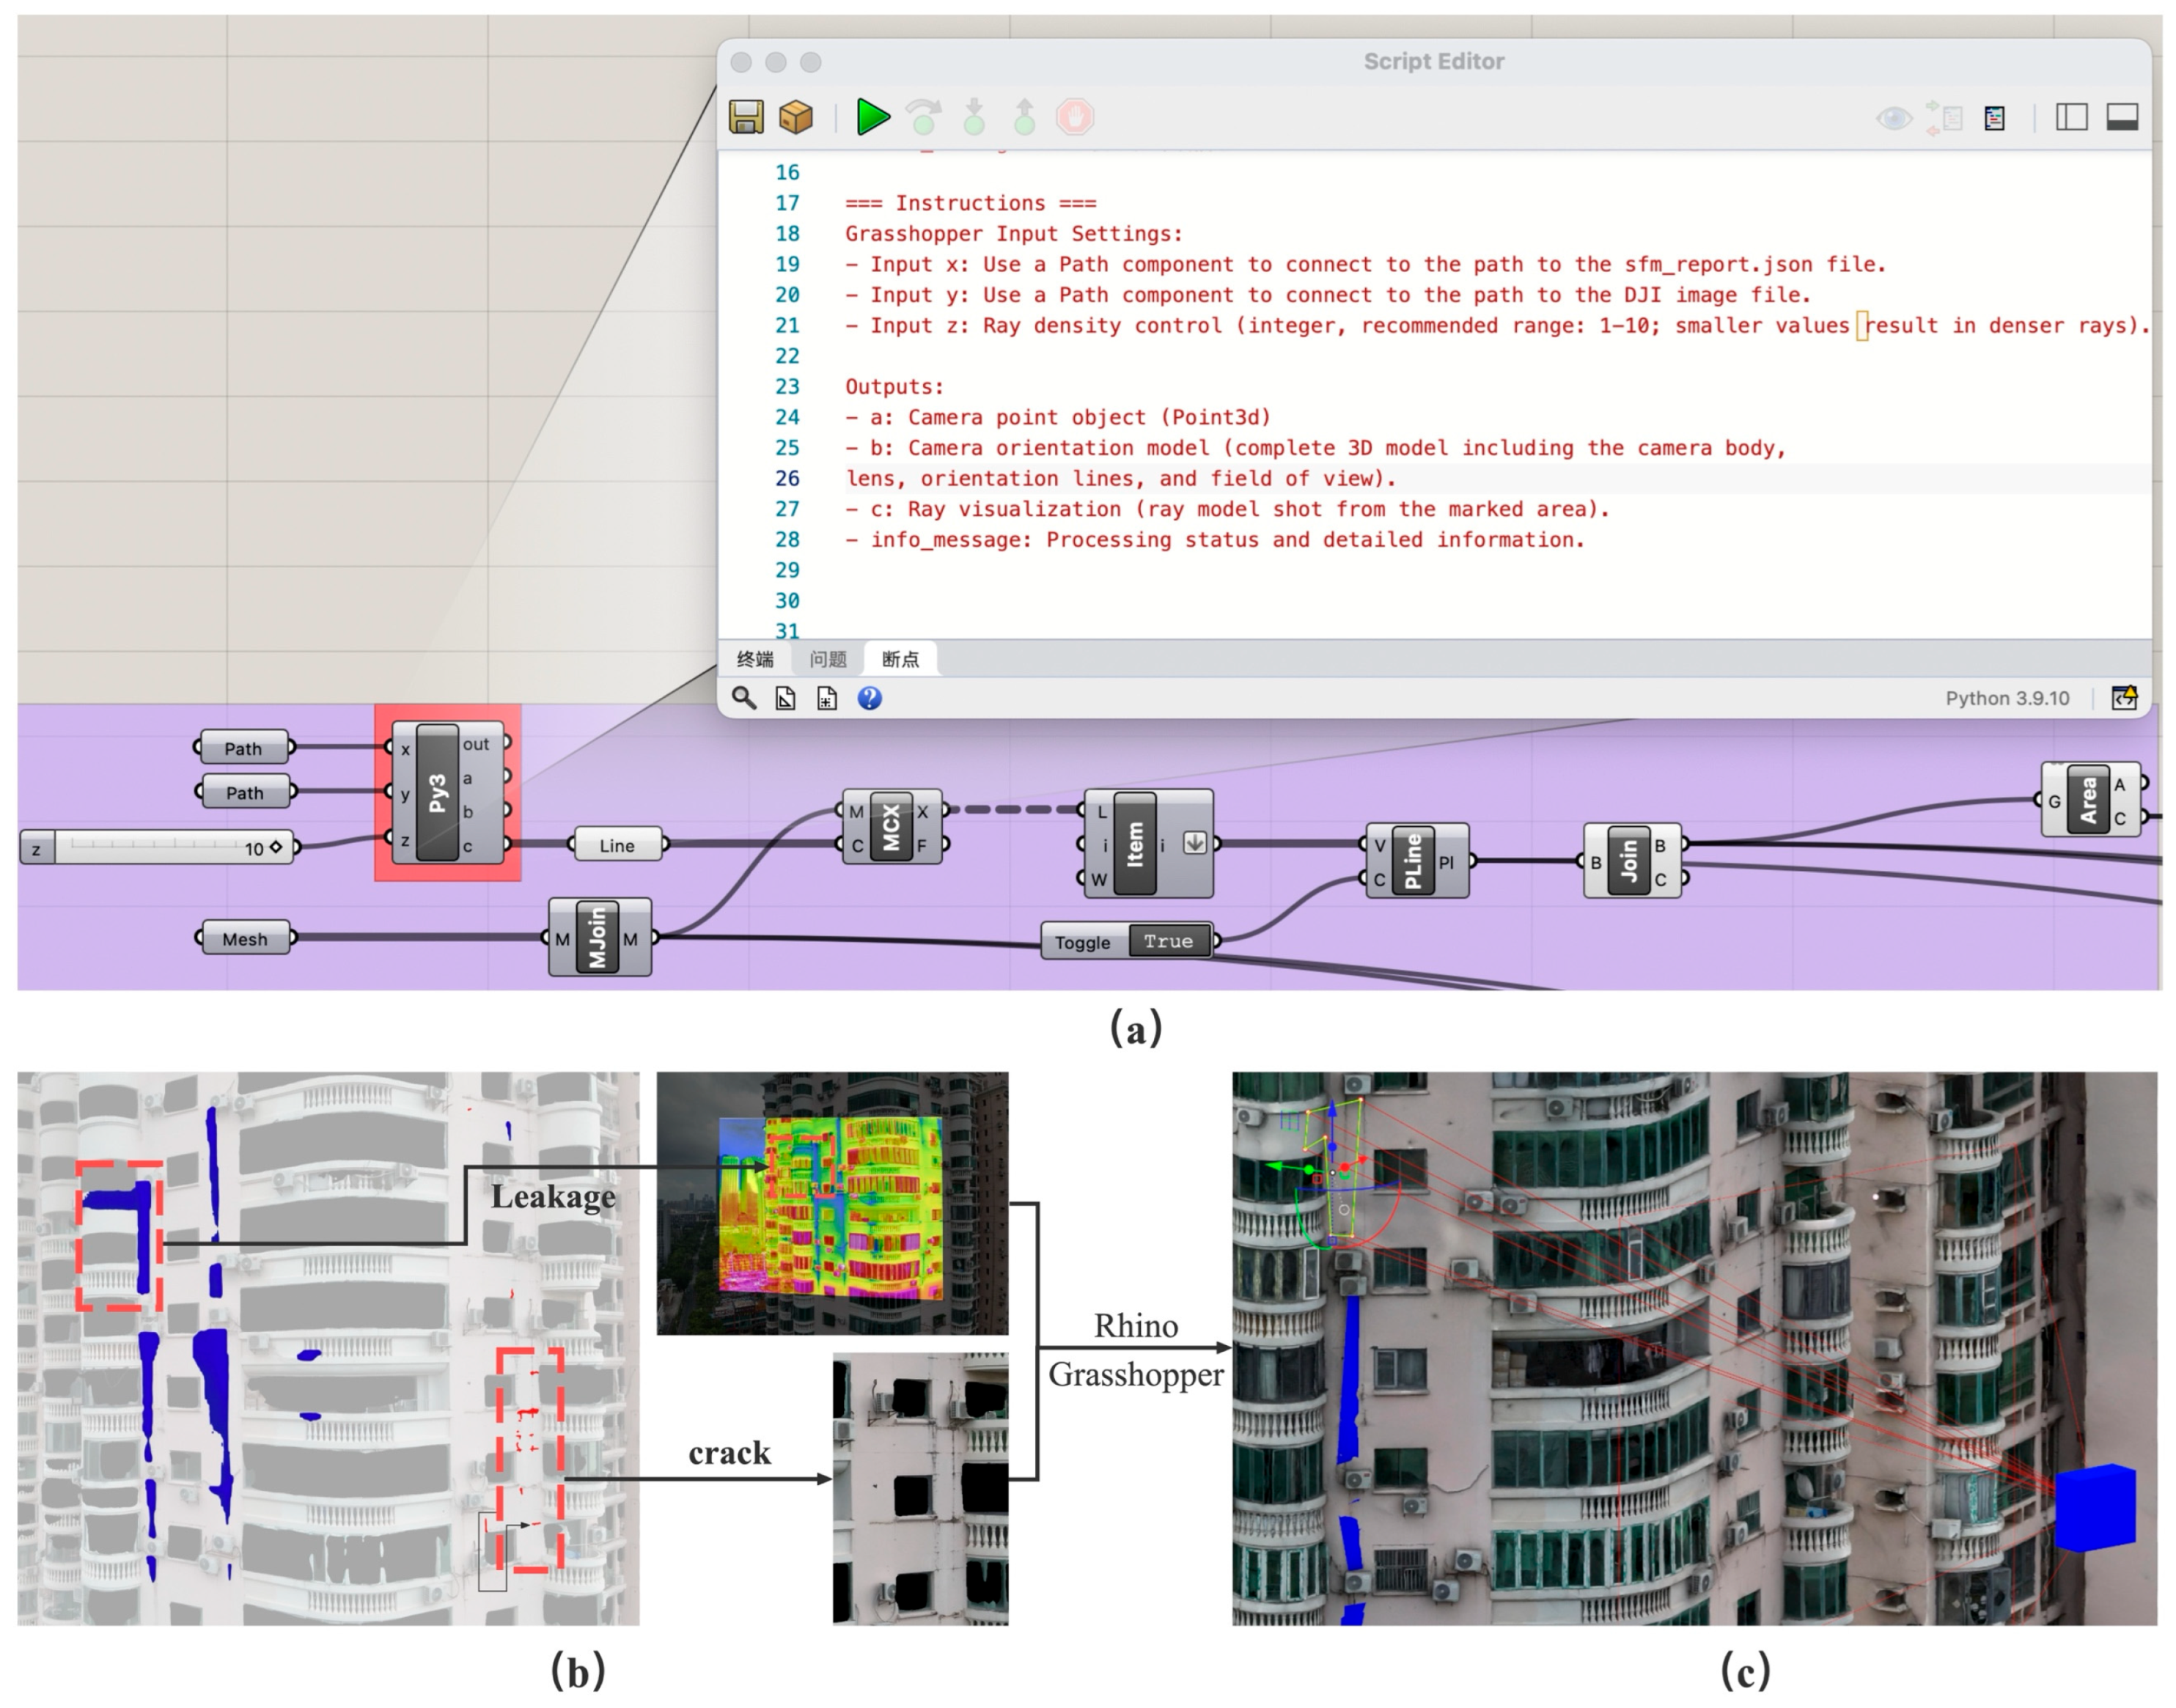Open the blue help question icon
The width and height of the screenshot is (2176, 1708).
(x=869, y=698)
